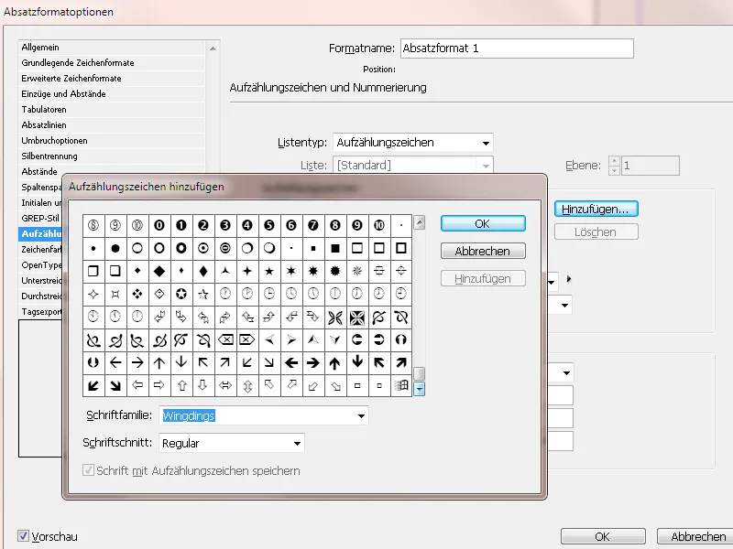
Task: Toggle the Vorschau preview checkbox
Action: point(23,535)
